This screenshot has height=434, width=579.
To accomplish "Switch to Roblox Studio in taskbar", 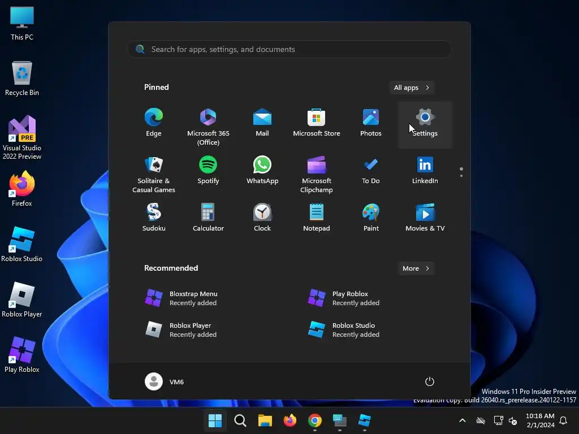I will (365, 420).
